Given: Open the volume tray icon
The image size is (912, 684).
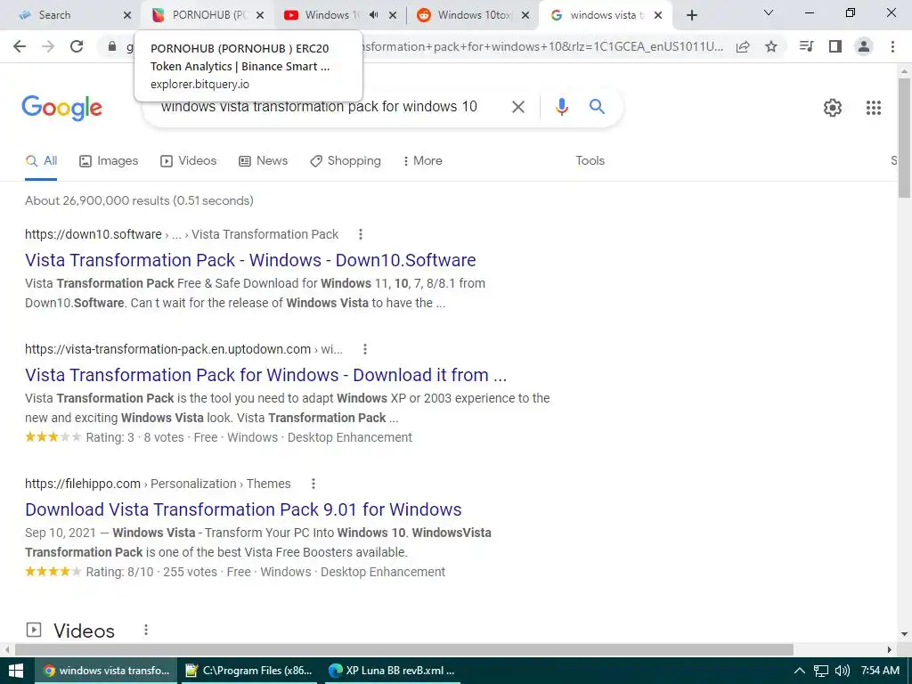Looking at the screenshot, I should click(x=842, y=671).
